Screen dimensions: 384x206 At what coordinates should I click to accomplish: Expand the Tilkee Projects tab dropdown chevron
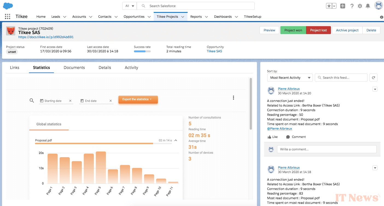[x=183, y=17]
